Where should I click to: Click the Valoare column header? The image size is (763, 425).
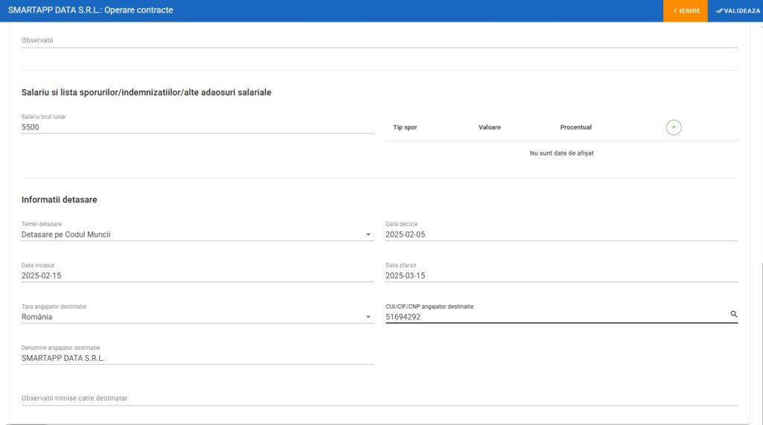pos(490,127)
